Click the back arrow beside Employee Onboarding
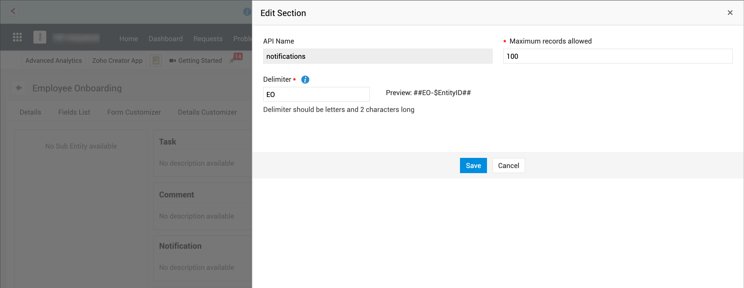The image size is (744, 288). [19, 88]
